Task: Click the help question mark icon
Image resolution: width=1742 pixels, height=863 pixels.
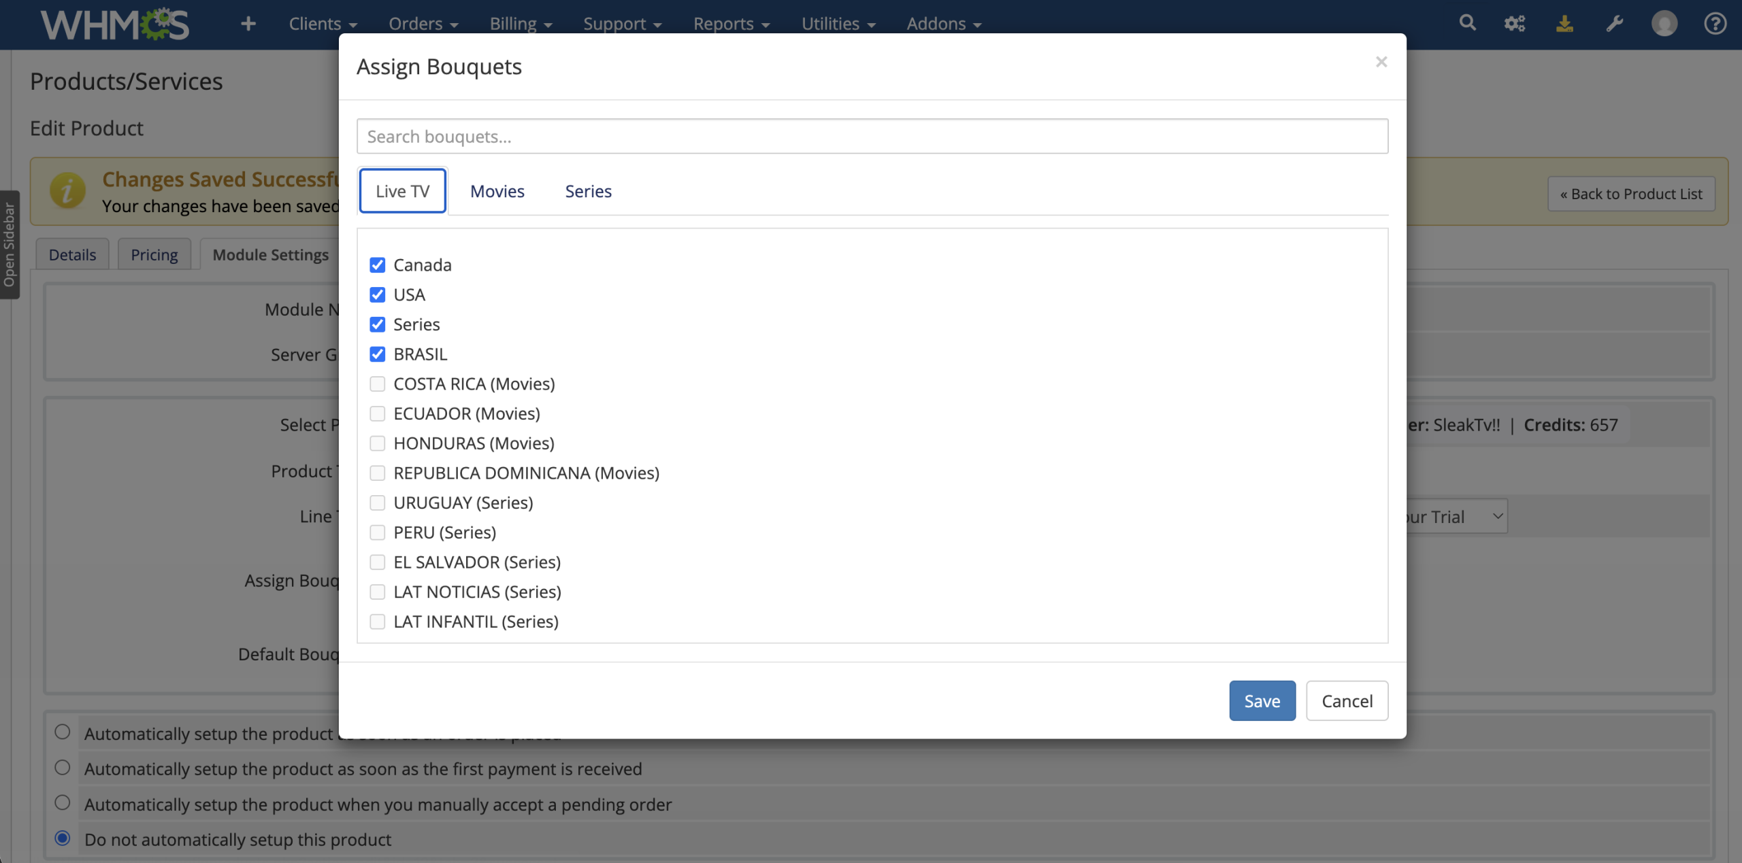Action: [x=1715, y=24]
